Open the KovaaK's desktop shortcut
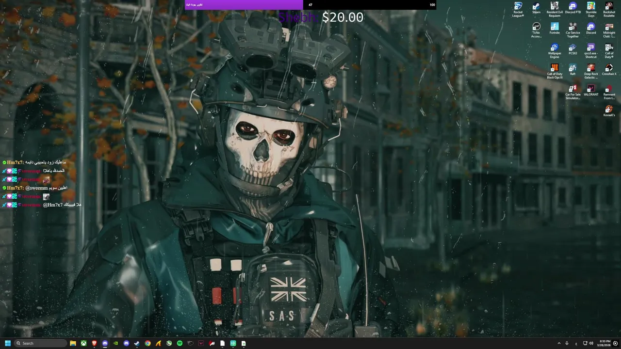 point(609,111)
